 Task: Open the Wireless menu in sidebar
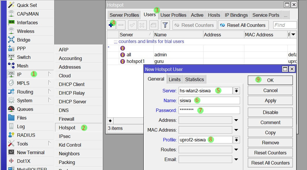(25, 31)
